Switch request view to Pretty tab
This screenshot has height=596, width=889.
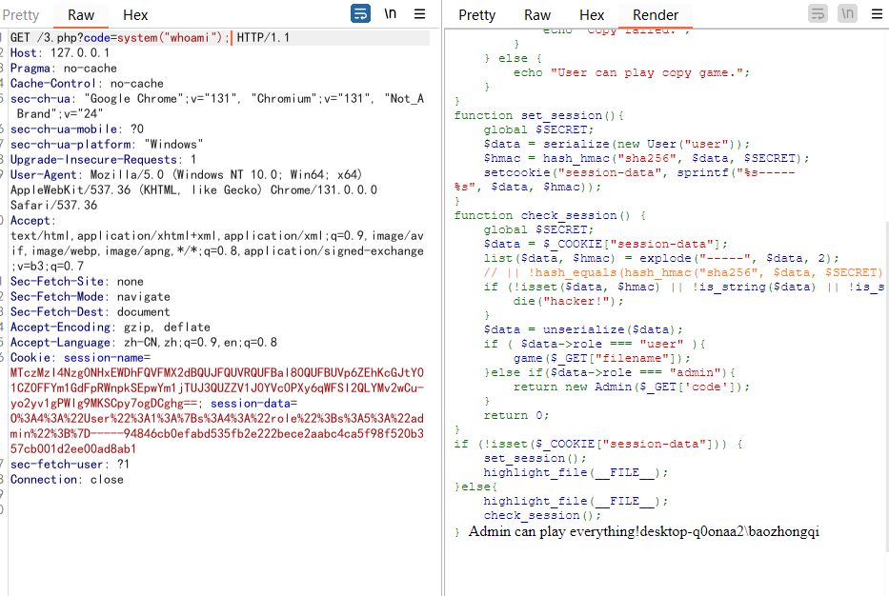pos(21,14)
